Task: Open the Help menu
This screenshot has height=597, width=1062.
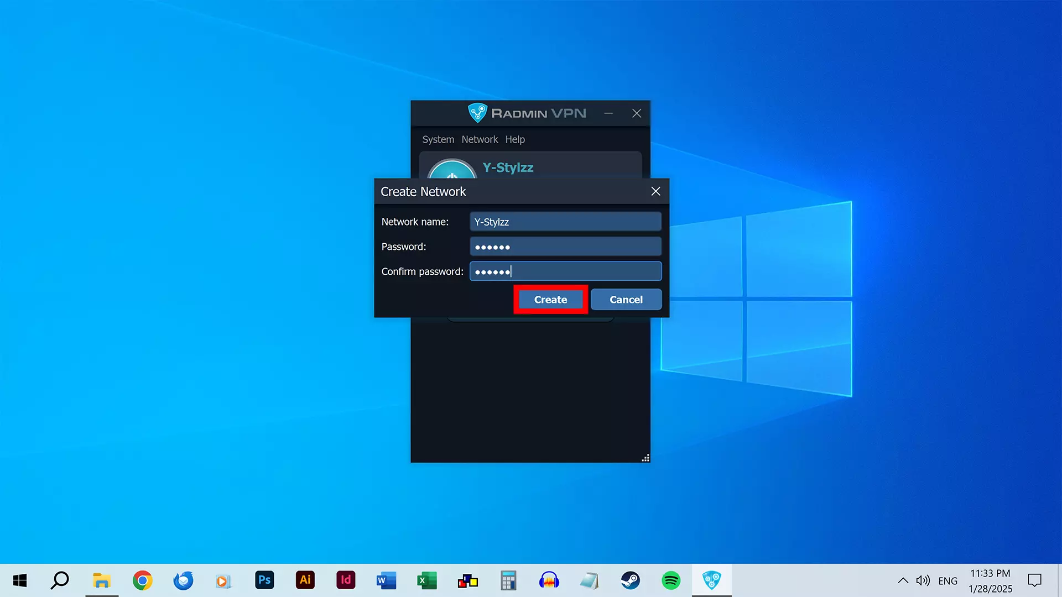Action: coord(514,139)
